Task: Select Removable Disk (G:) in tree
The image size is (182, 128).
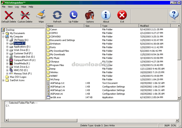Action: 24,57
